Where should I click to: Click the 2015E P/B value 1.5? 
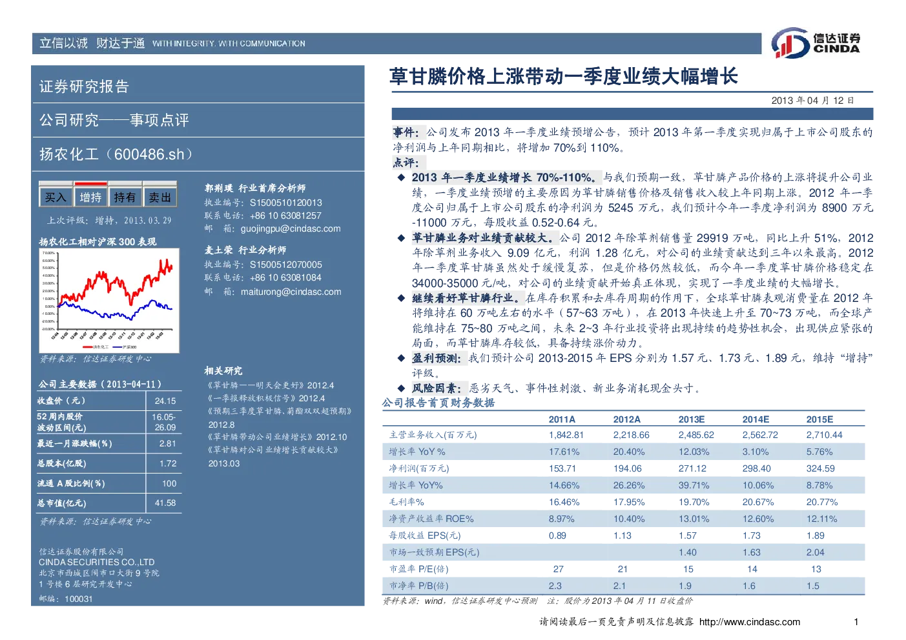point(813,586)
